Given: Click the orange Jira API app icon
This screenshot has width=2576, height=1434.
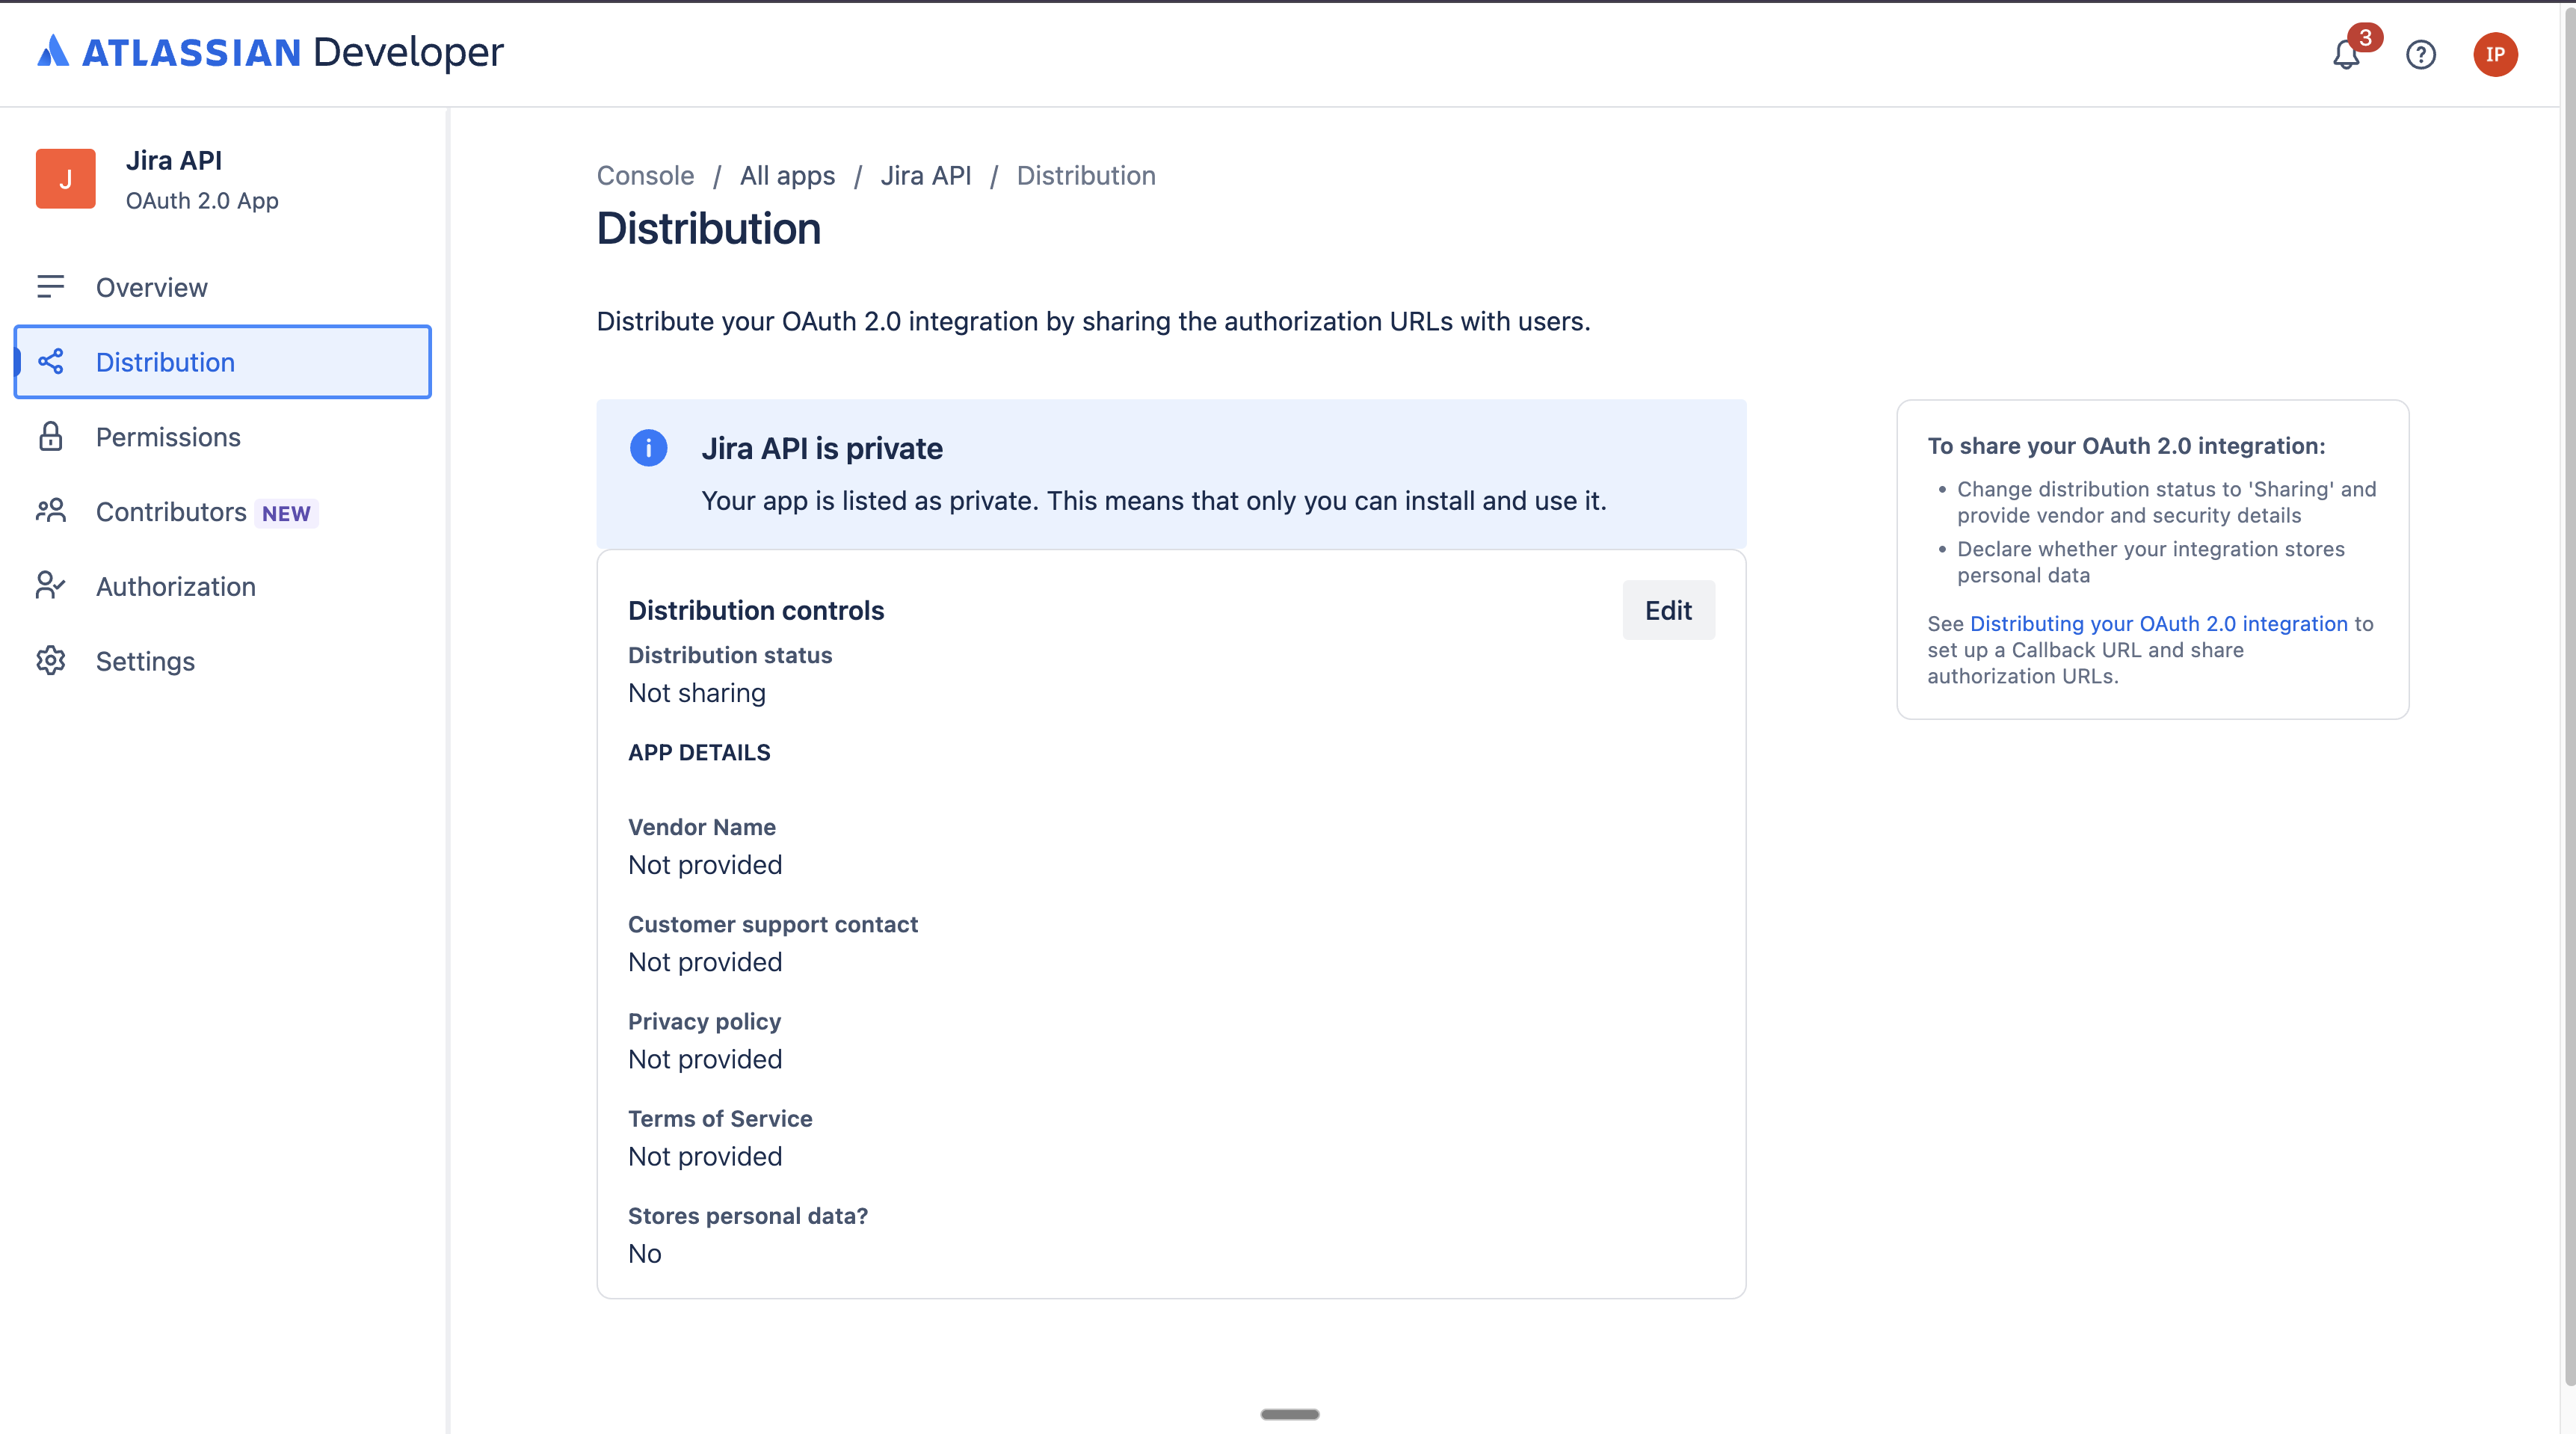Looking at the screenshot, I should (66, 179).
